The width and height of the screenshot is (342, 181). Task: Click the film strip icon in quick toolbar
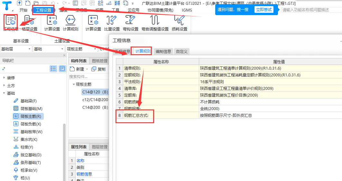tap(117, 3)
